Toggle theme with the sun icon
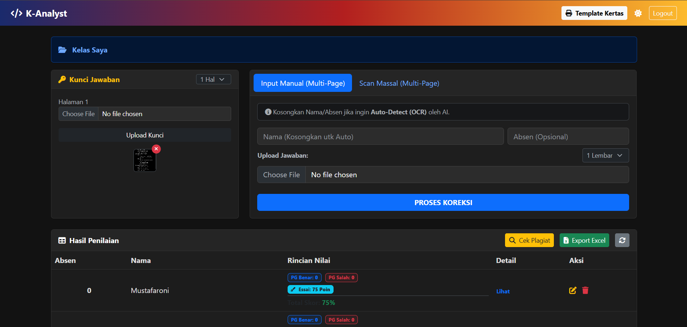This screenshot has width=687, height=327. (638, 13)
